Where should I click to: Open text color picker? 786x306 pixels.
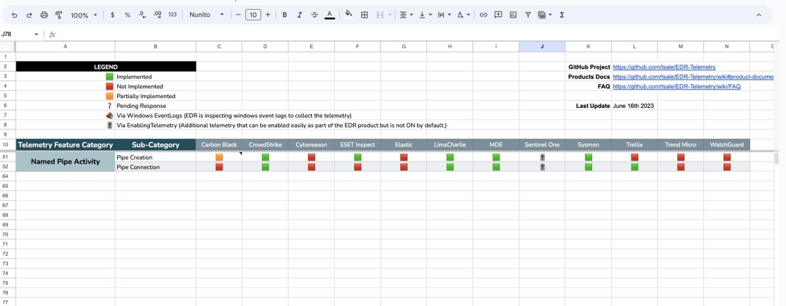[x=329, y=14]
